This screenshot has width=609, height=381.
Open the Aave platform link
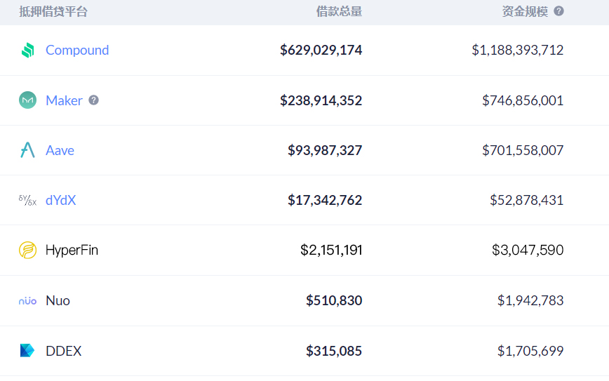[x=60, y=150]
